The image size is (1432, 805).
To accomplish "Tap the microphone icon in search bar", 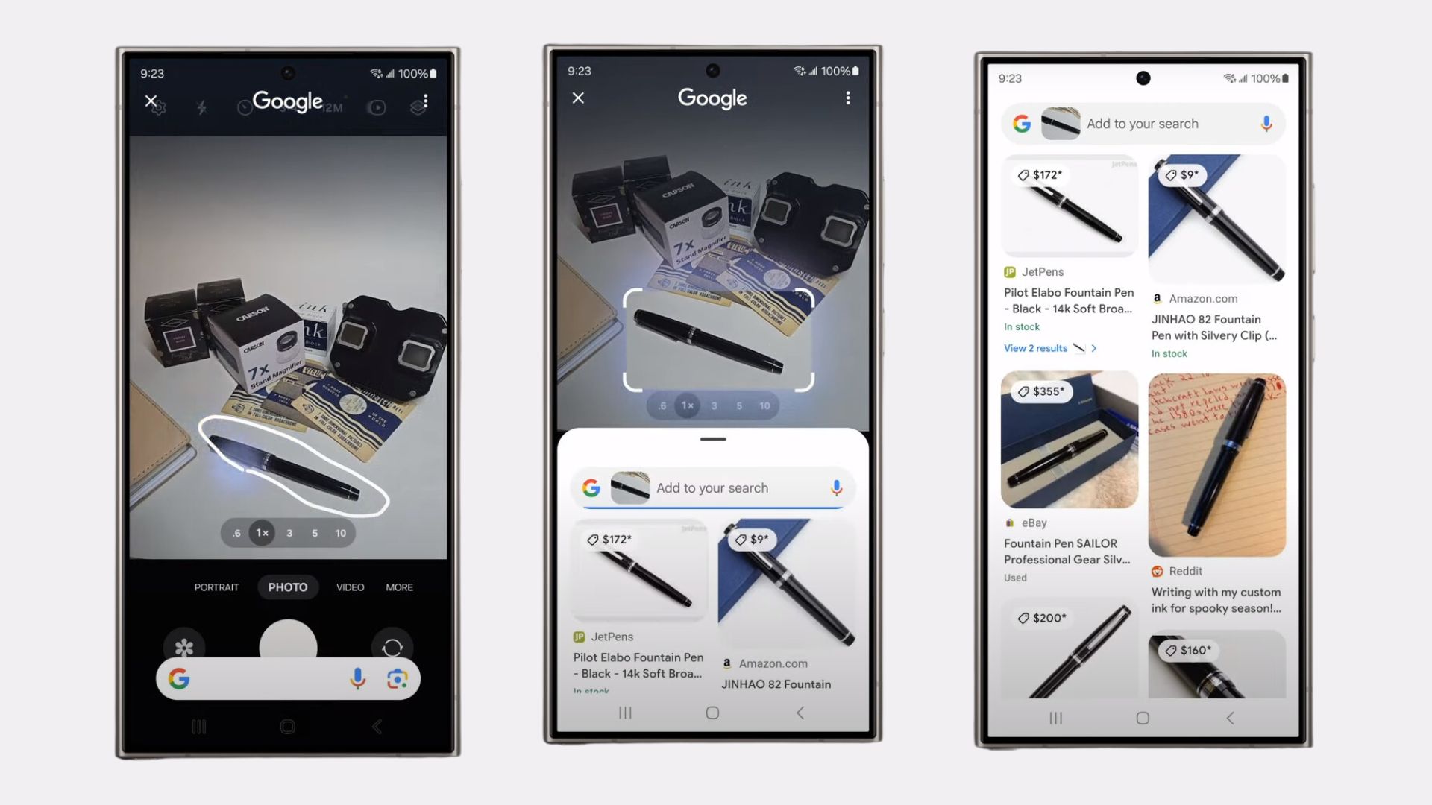I will tap(837, 487).
